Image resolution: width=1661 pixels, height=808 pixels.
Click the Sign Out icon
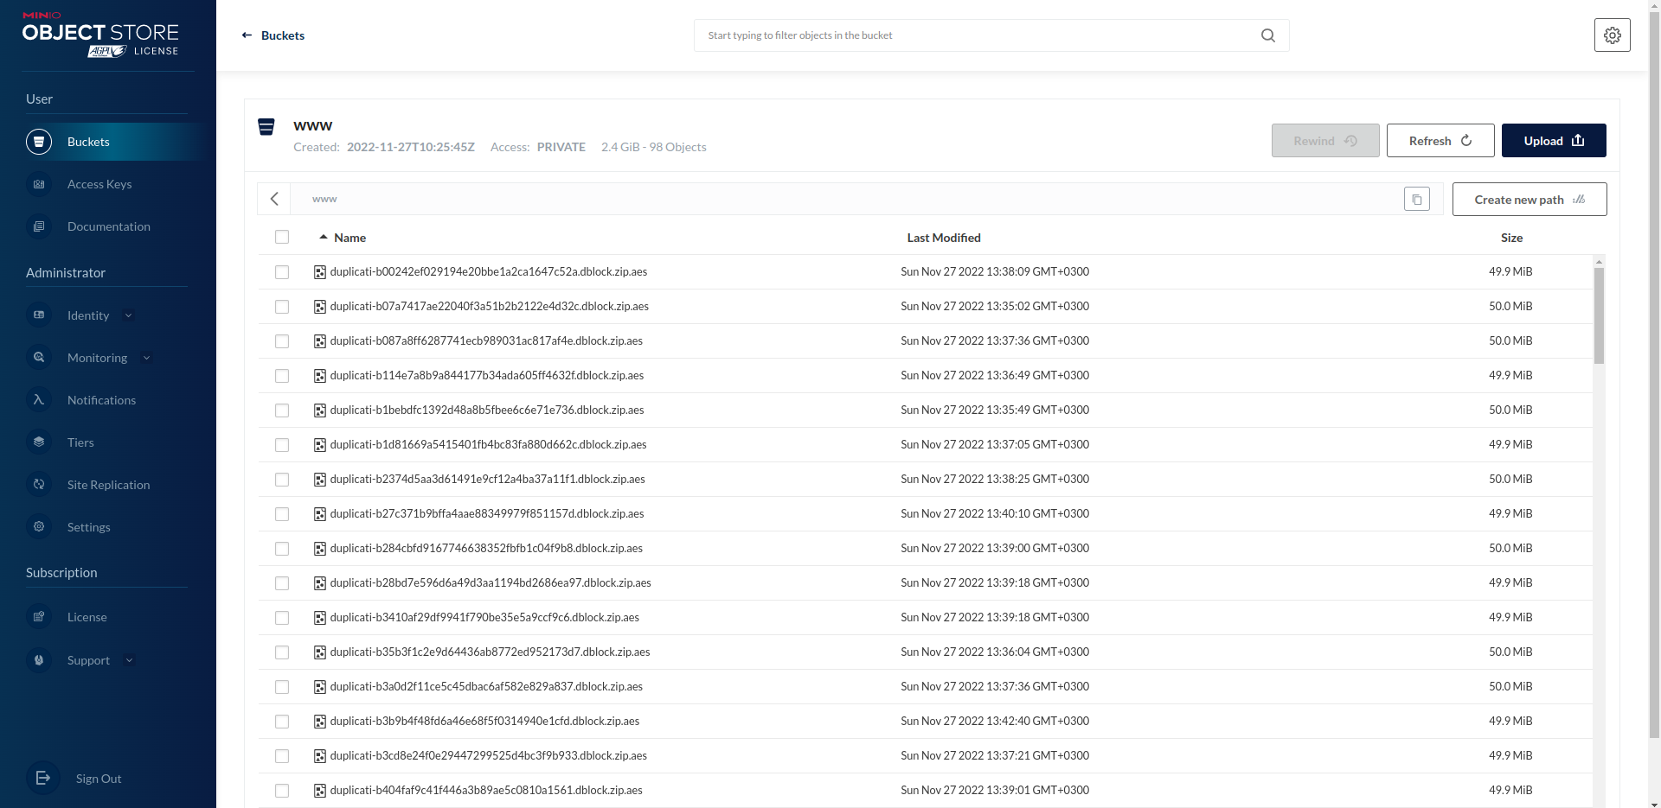tap(43, 778)
